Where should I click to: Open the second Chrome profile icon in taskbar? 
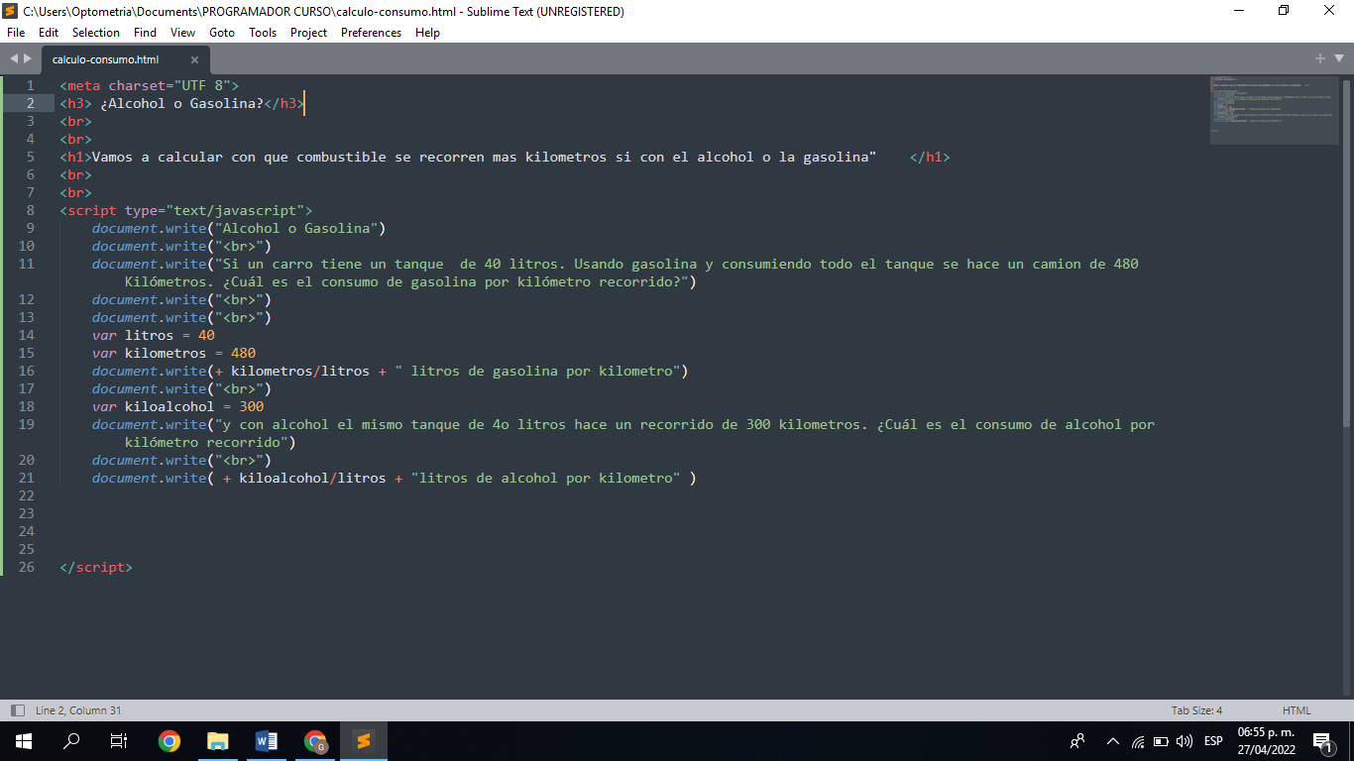pos(315,741)
